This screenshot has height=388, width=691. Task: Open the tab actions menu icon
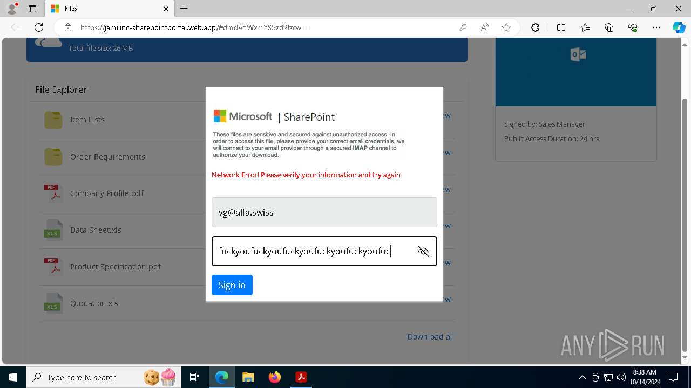pos(32,9)
